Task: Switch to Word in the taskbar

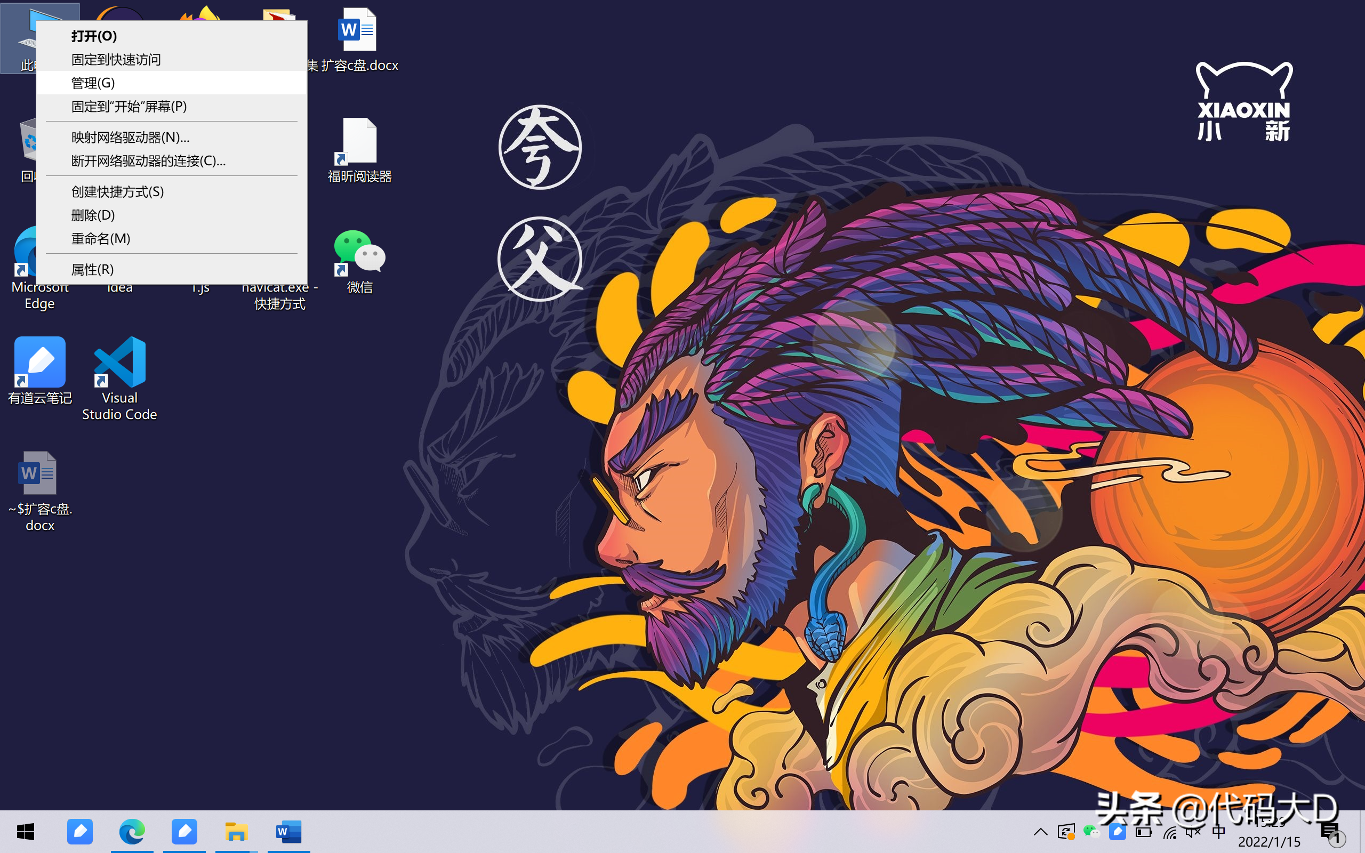Action: tap(289, 832)
